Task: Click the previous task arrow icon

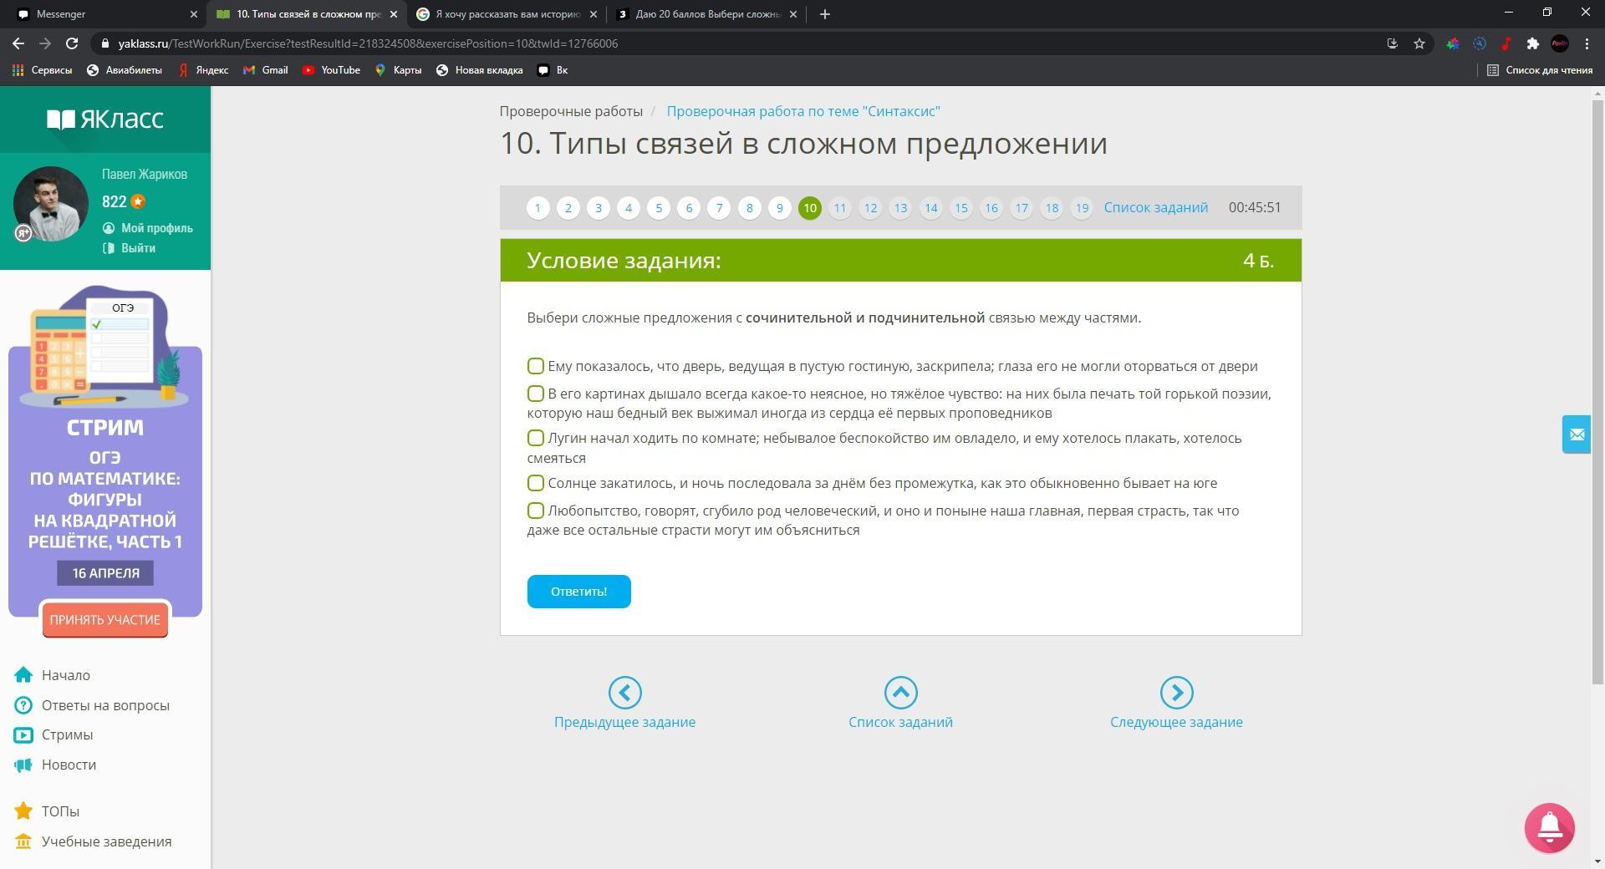Action: click(x=624, y=693)
